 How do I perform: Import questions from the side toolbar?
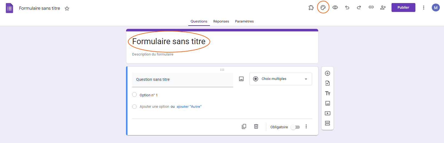327,83
